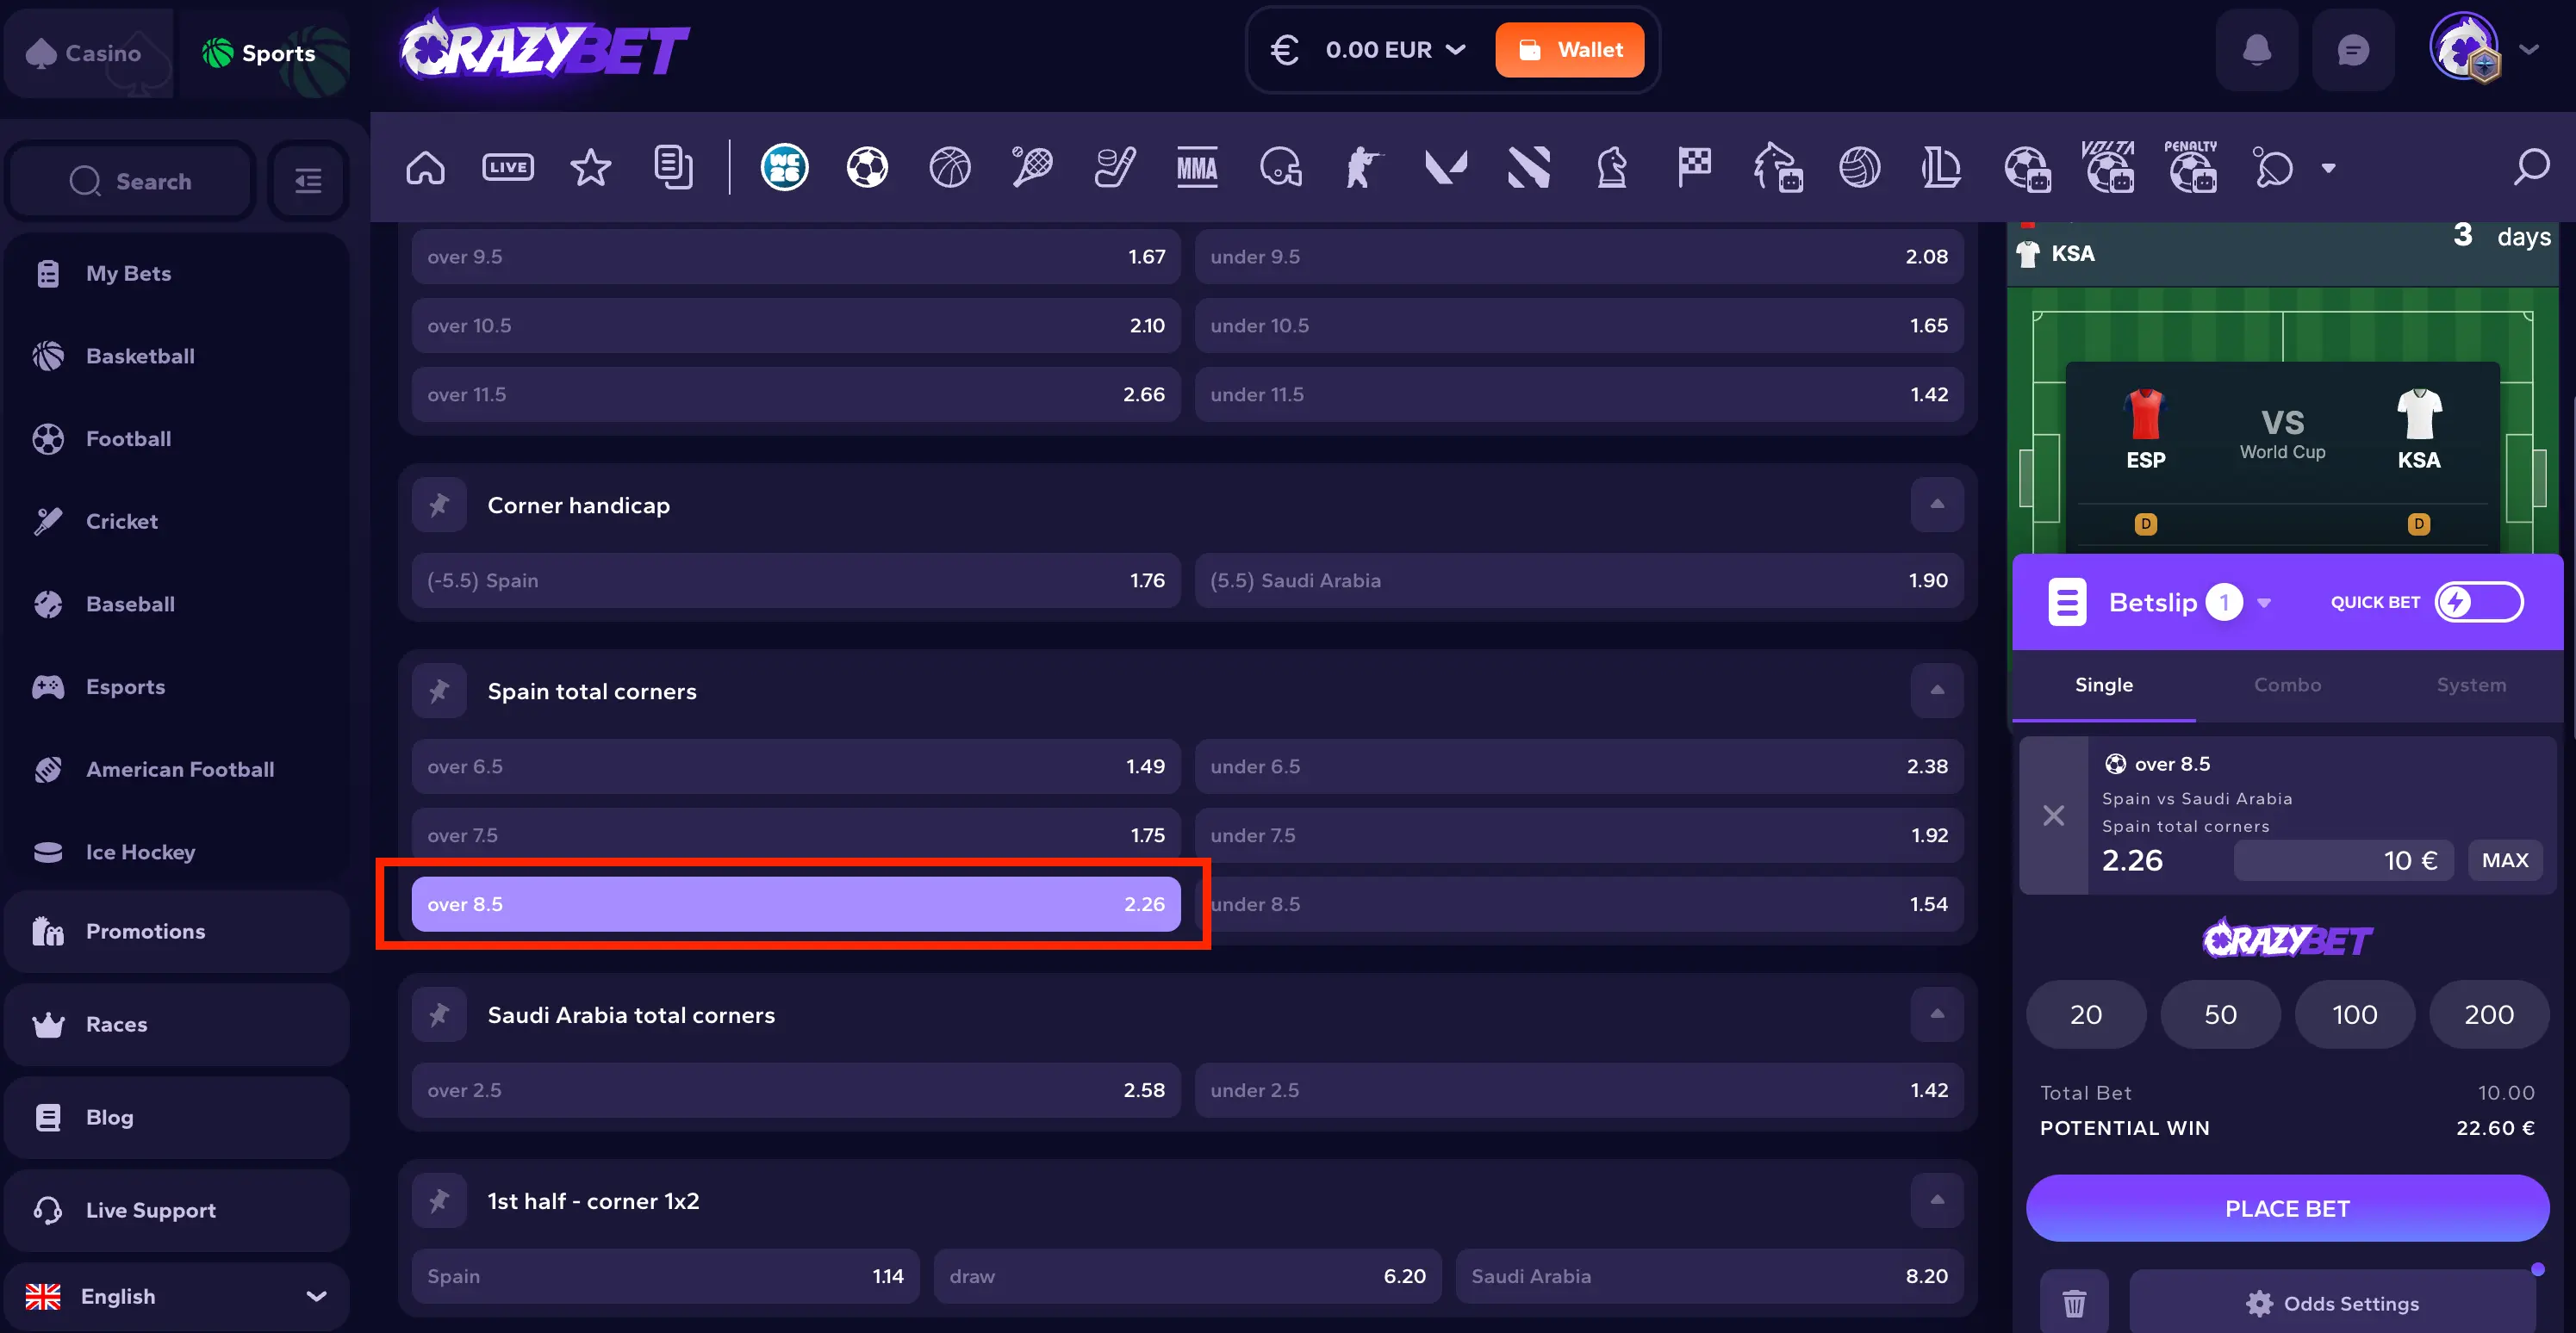Click the orange Wallet button

pos(1569,49)
